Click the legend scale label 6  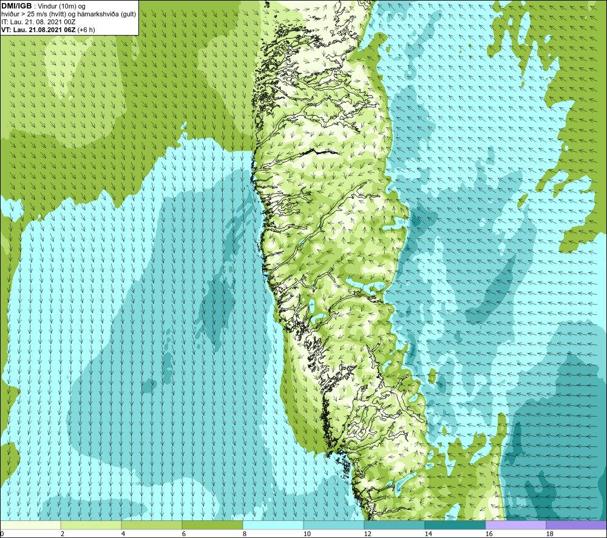point(184,534)
